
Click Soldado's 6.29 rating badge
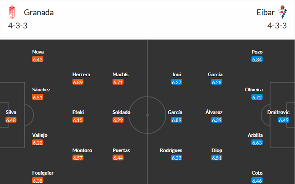[x=118, y=120]
